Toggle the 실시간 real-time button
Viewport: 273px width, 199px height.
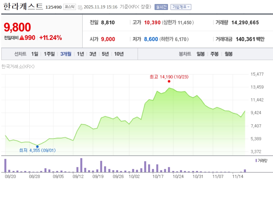pyautogui.click(x=161, y=7)
